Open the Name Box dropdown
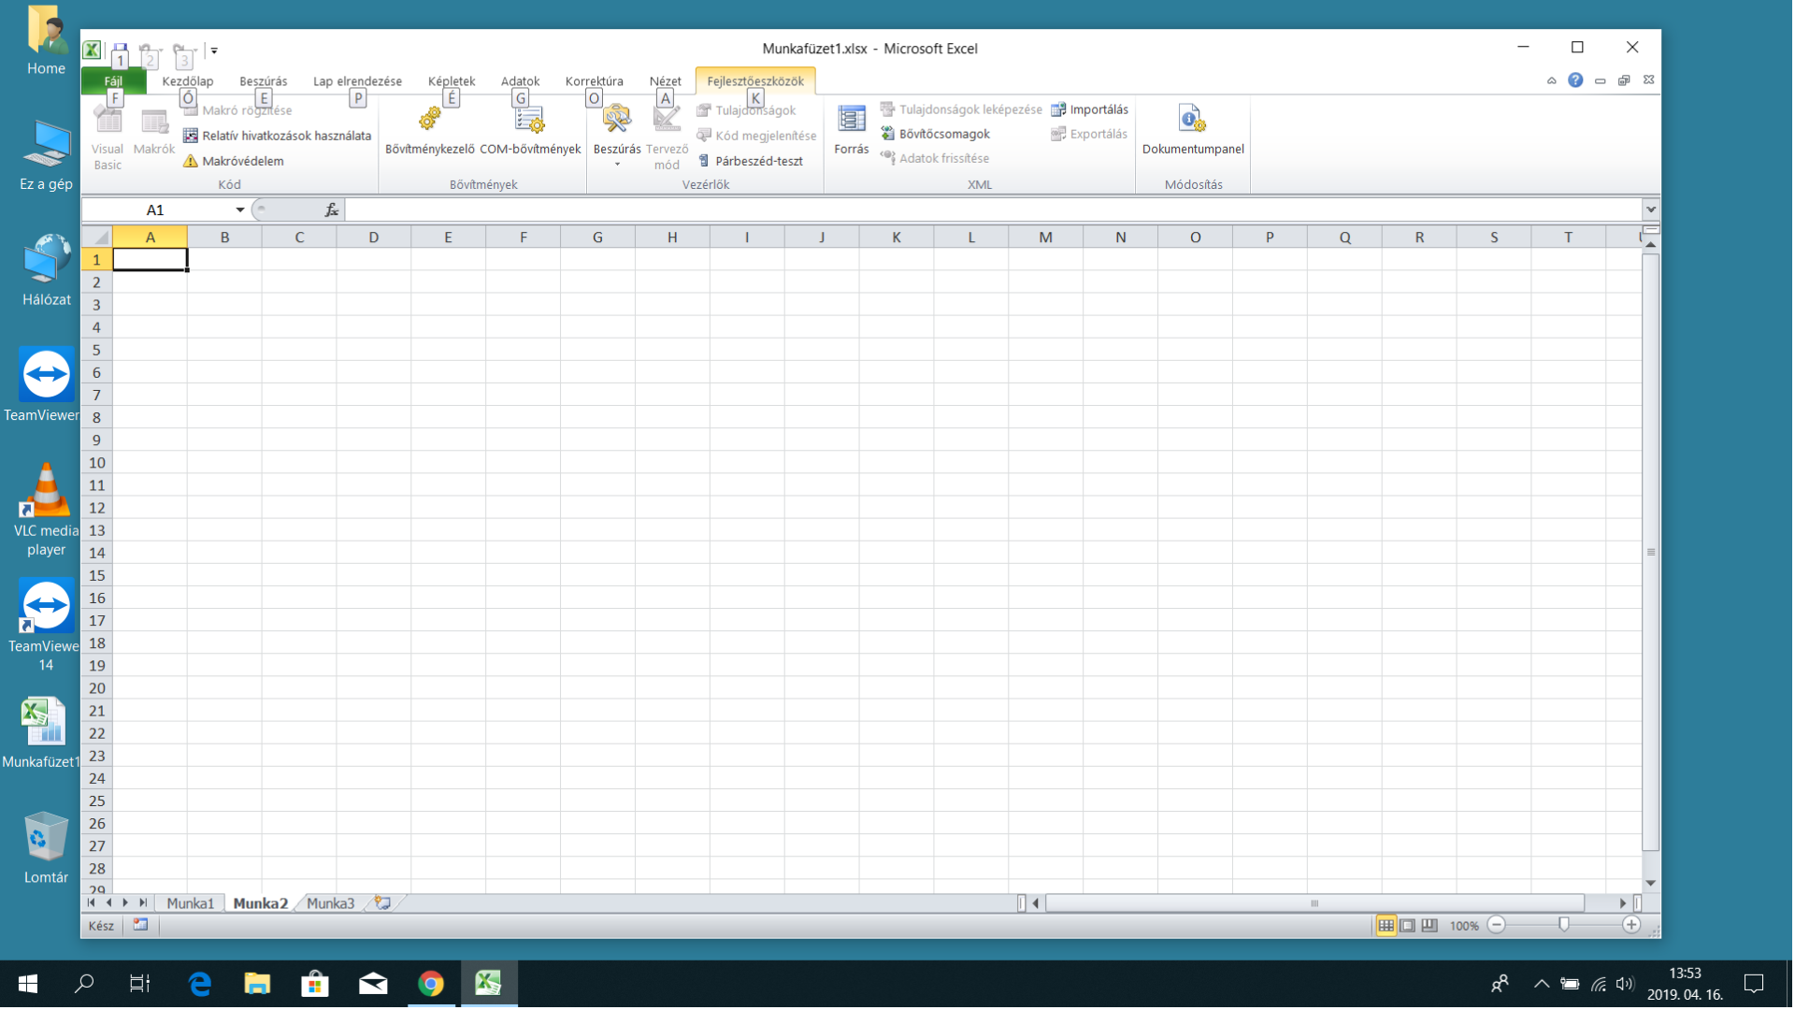1795x1010 pixels. click(240, 209)
